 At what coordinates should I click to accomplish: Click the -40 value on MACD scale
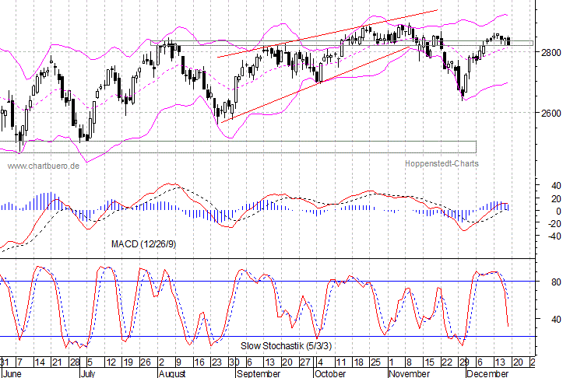(x=554, y=236)
